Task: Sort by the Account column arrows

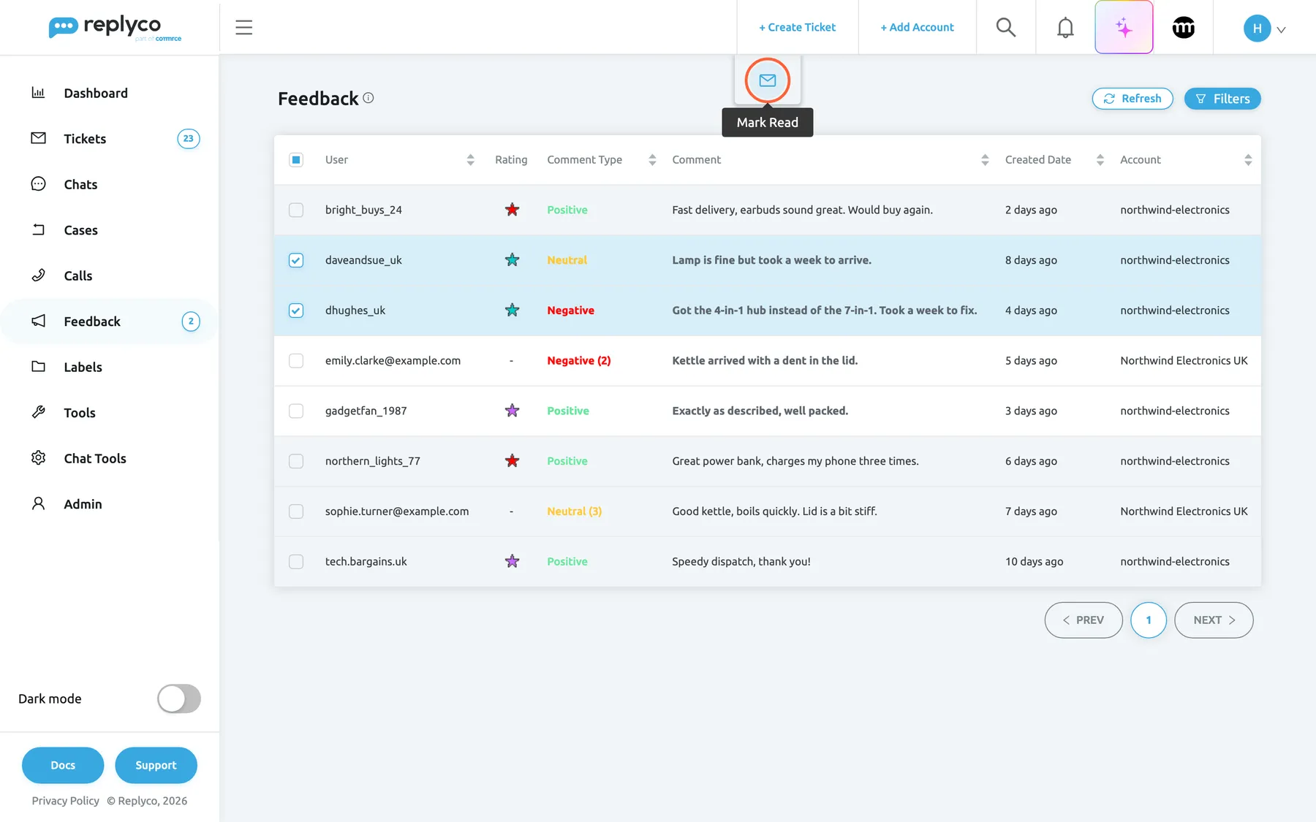Action: pos(1248,160)
